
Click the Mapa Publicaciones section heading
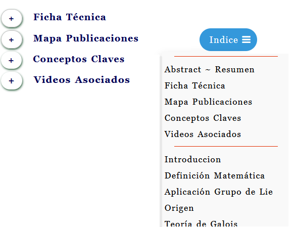[x=86, y=38]
